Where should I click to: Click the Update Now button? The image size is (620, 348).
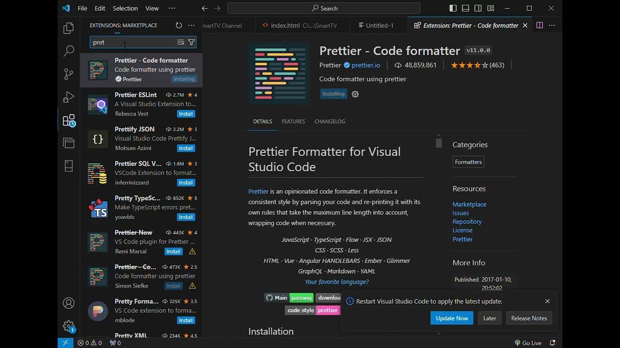(x=451, y=318)
